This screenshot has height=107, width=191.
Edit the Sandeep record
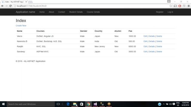pos(145,51)
